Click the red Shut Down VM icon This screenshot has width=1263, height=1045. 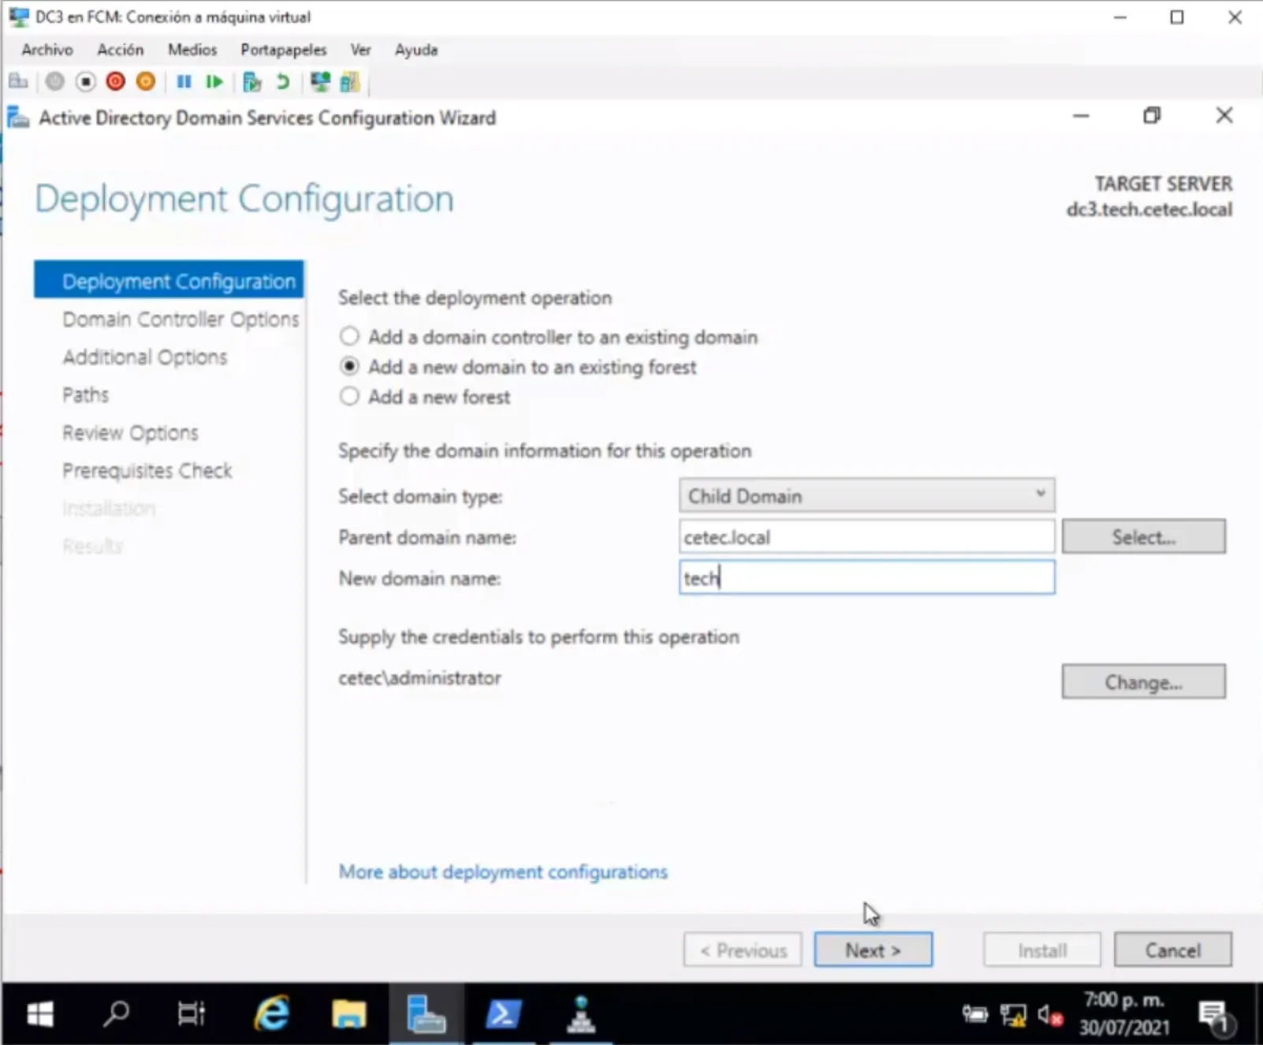116,81
